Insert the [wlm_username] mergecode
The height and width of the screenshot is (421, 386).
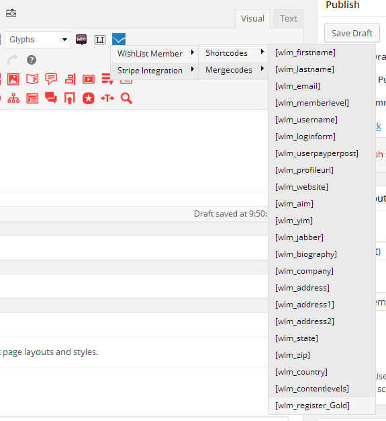pyautogui.click(x=322, y=120)
